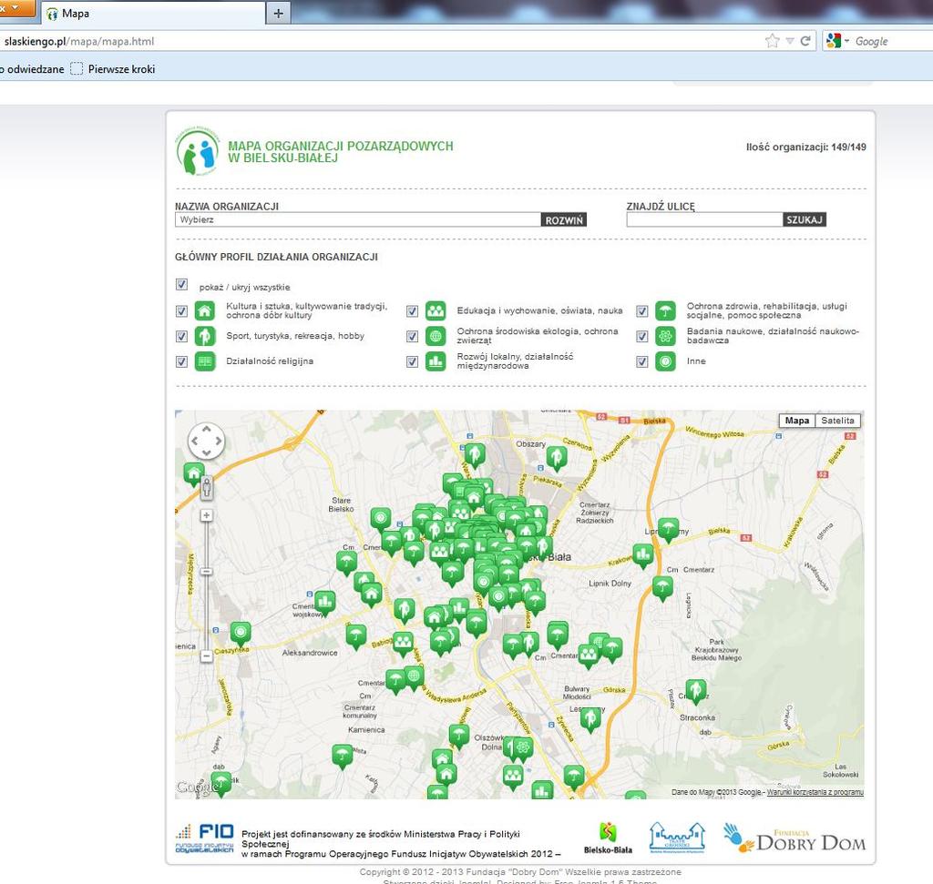Click the house marker near map's far left edge
The height and width of the screenshot is (884, 933).
coord(193,474)
